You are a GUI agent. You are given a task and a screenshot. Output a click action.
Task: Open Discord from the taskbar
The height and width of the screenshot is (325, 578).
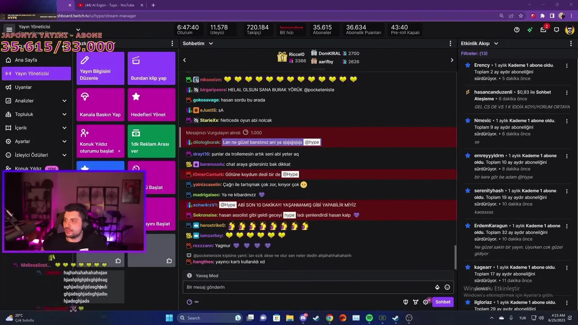pos(303,318)
